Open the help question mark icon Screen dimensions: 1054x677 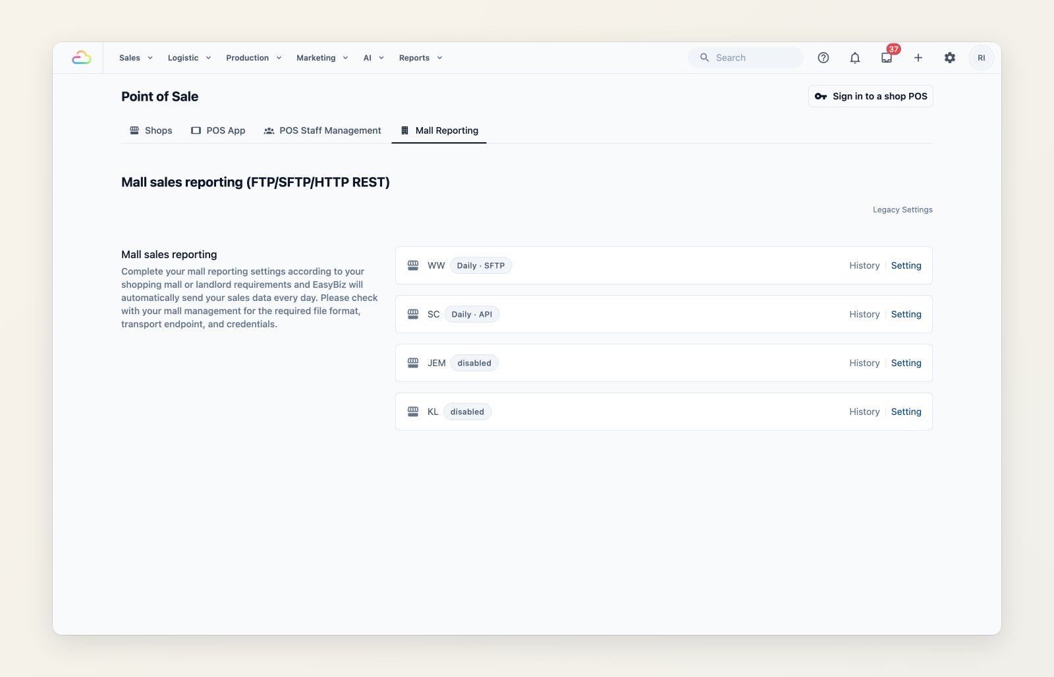tap(823, 58)
